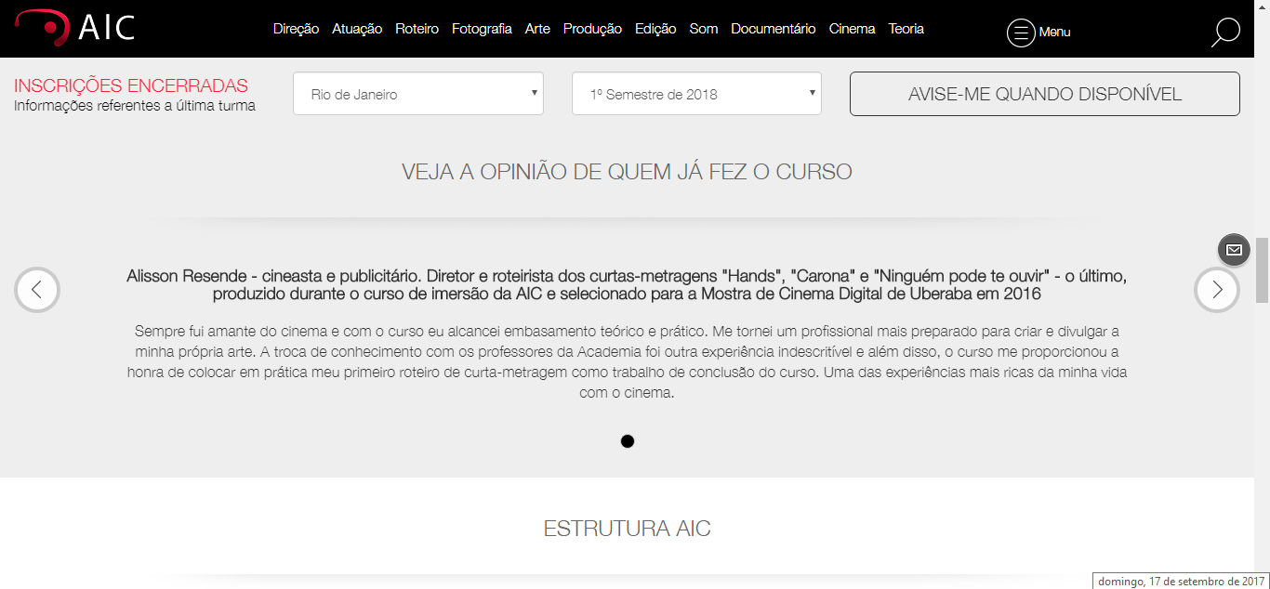1270x589 pixels.
Task: Open the hamburger Menu icon
Action: [x=1021, y=32]
